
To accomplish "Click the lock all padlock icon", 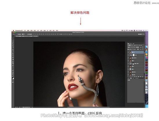I will click(135, 49).
